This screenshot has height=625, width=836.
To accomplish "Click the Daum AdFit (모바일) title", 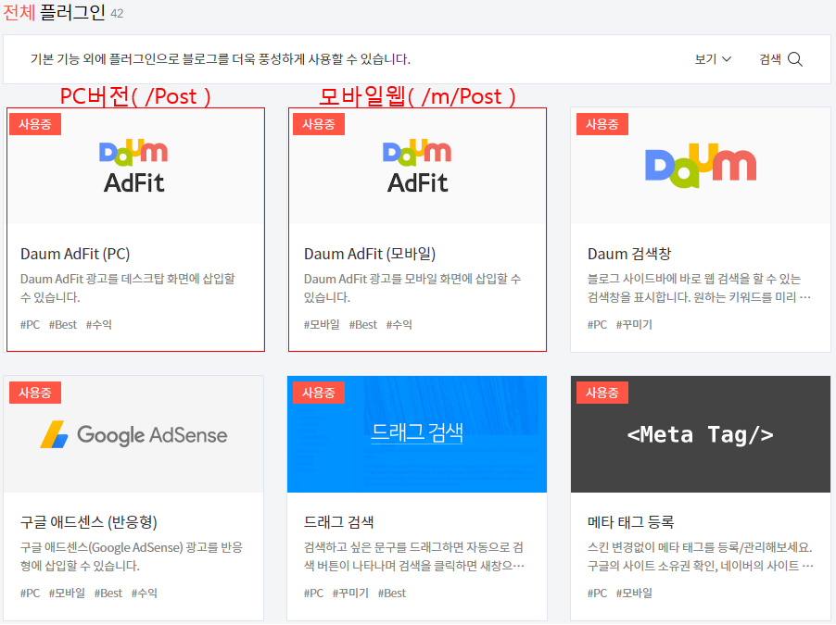I will [370, 254].
